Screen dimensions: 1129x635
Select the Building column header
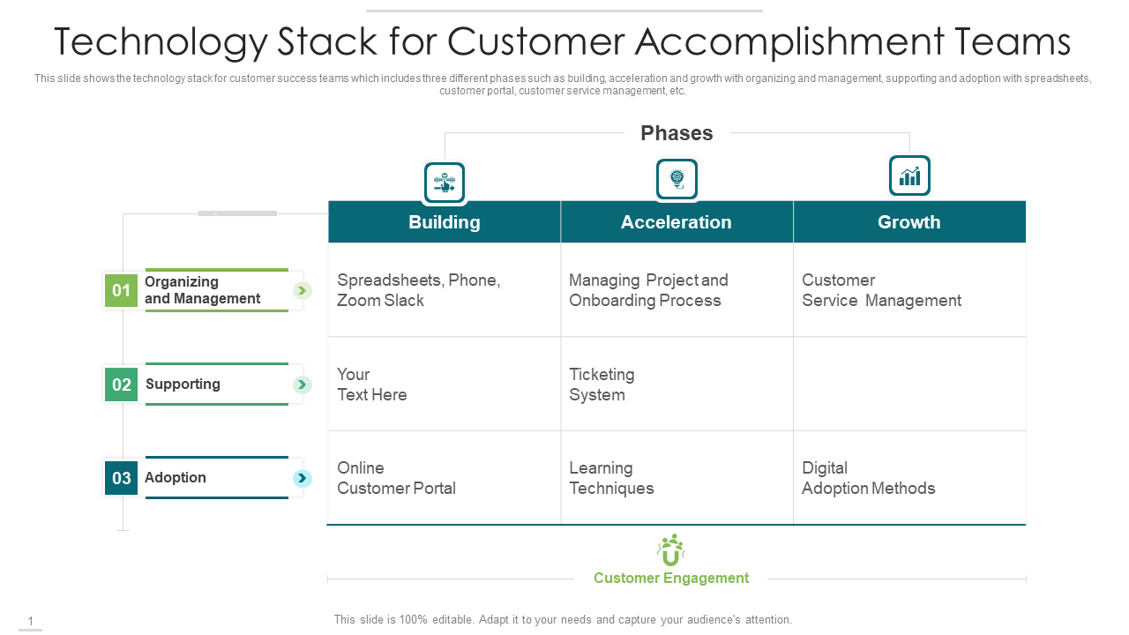(x=445, y=221)
